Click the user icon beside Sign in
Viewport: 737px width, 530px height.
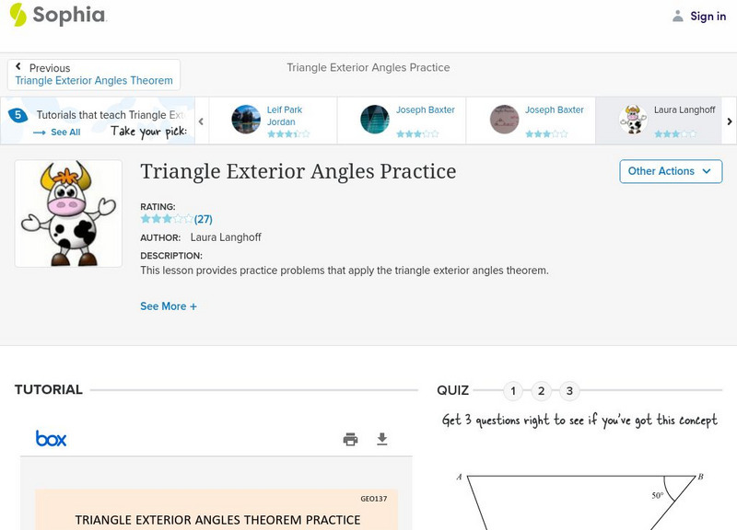click(x=678, y=16)
